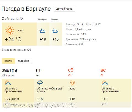Screen dimensions: 132x112
Task: Click Saturday's clear sun icon
Action: pos(72,83)
